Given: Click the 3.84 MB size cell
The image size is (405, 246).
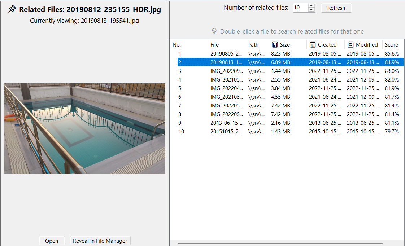Looking at the screenshot, I should pyautogui.click(x=280, y=88).
